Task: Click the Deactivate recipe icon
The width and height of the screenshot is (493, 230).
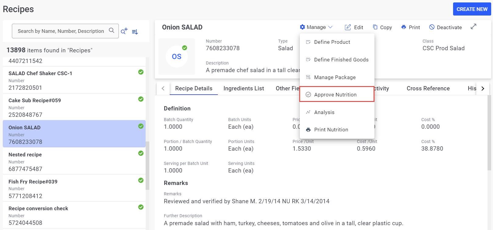Action: [432, 27]
